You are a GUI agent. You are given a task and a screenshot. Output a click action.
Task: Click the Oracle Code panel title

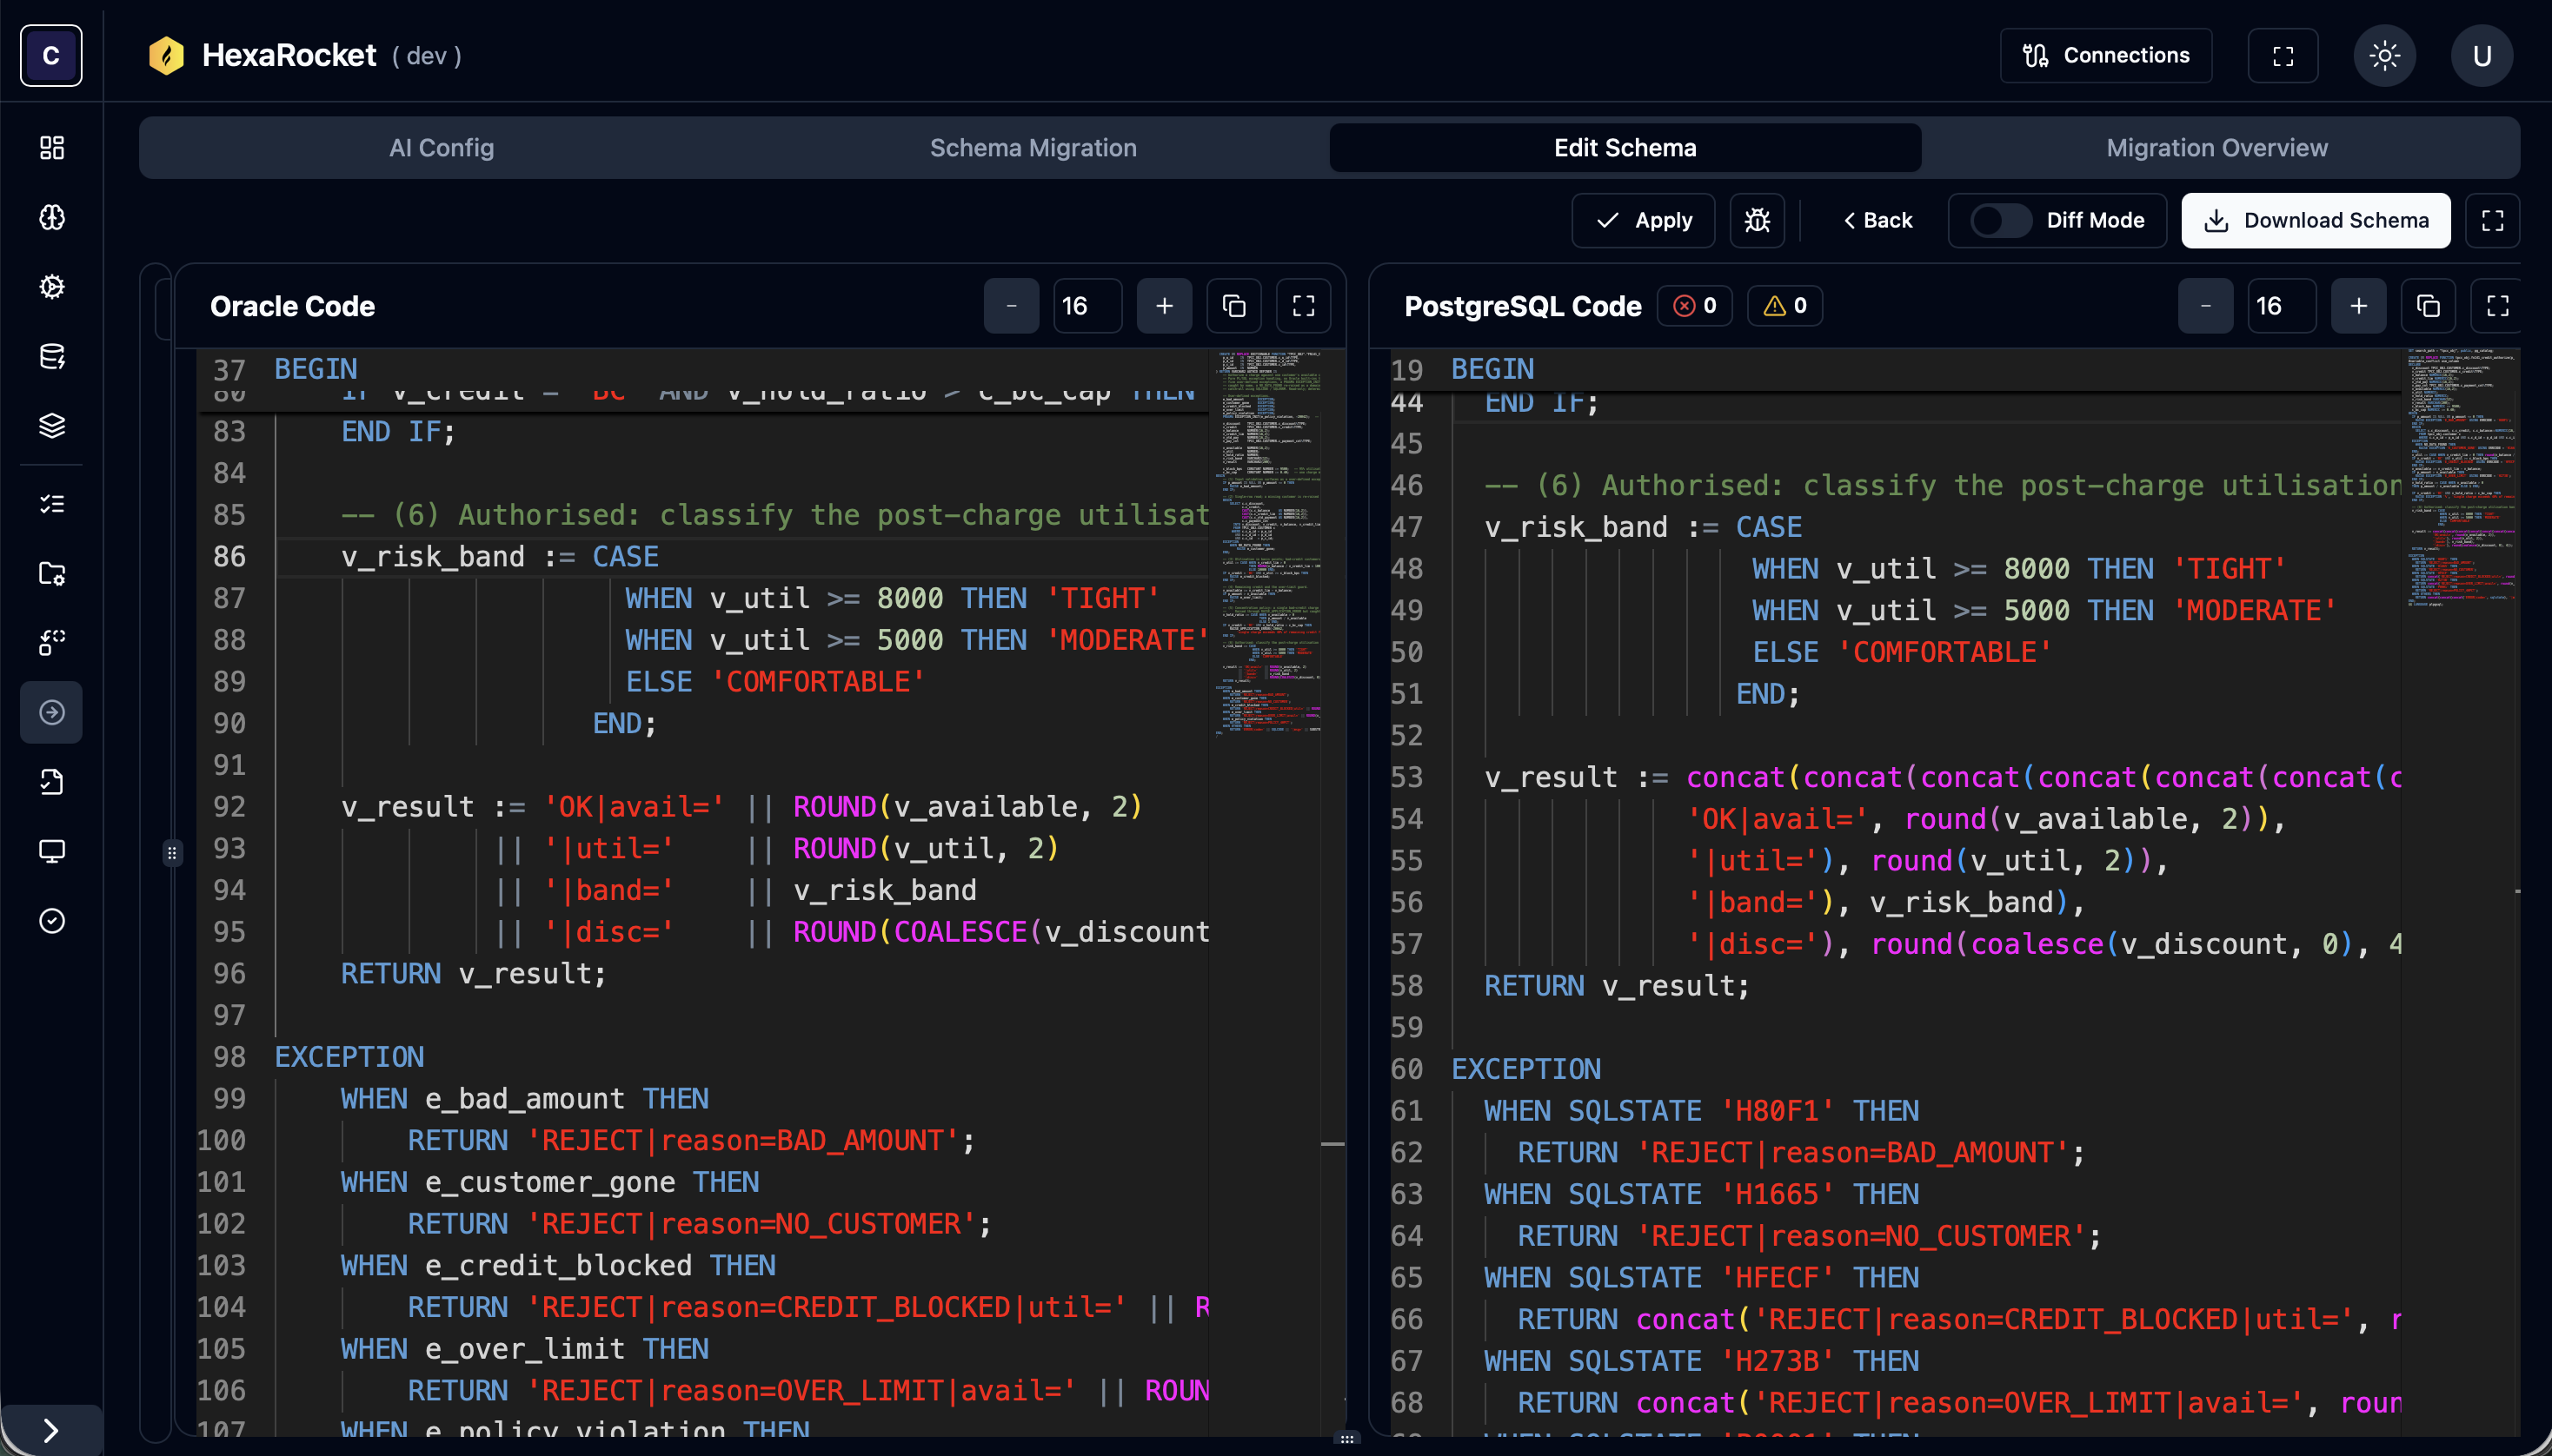292,306
